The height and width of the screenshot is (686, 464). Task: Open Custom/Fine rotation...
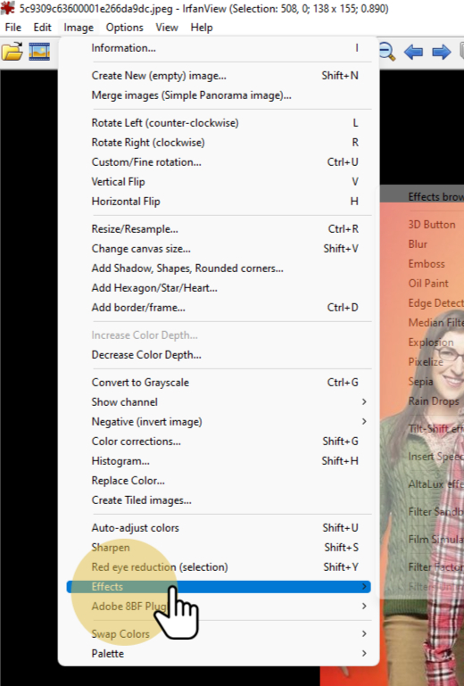pos(219,162)
